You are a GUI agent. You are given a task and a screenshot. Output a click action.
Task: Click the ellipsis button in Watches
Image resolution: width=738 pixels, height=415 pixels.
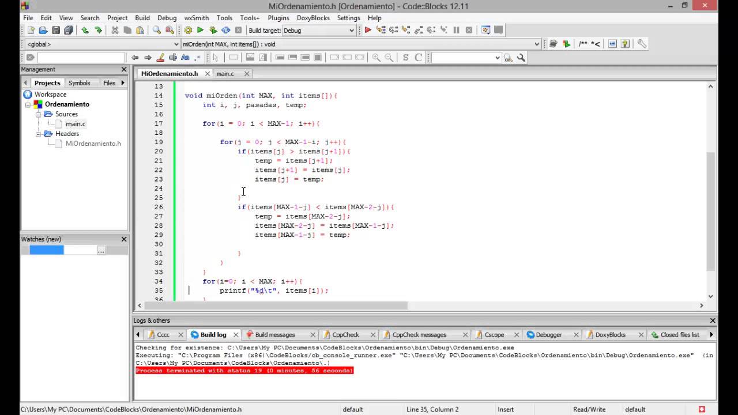101,250
